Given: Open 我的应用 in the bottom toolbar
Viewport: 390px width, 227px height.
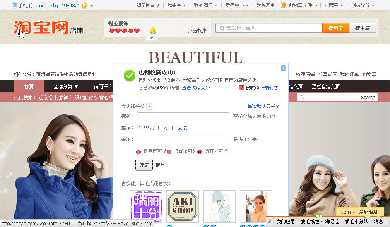Looking at the screenshot, I should click(x=287, y=221).
